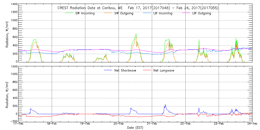Screen dimensions: 260x130
Task: Click the upper chart's Radiation W/m^2 axis title
Action: 8,33
